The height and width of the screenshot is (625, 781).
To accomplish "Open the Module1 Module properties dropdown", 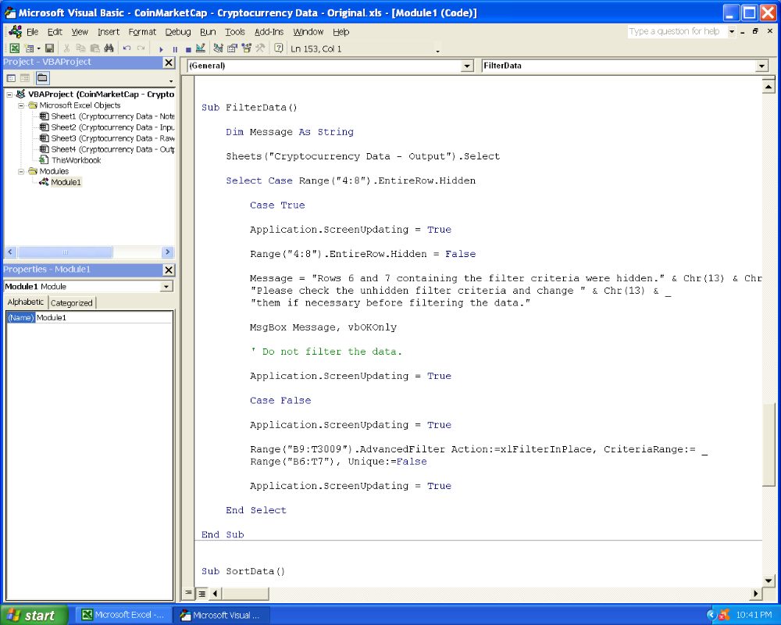I will pos(166,287).
